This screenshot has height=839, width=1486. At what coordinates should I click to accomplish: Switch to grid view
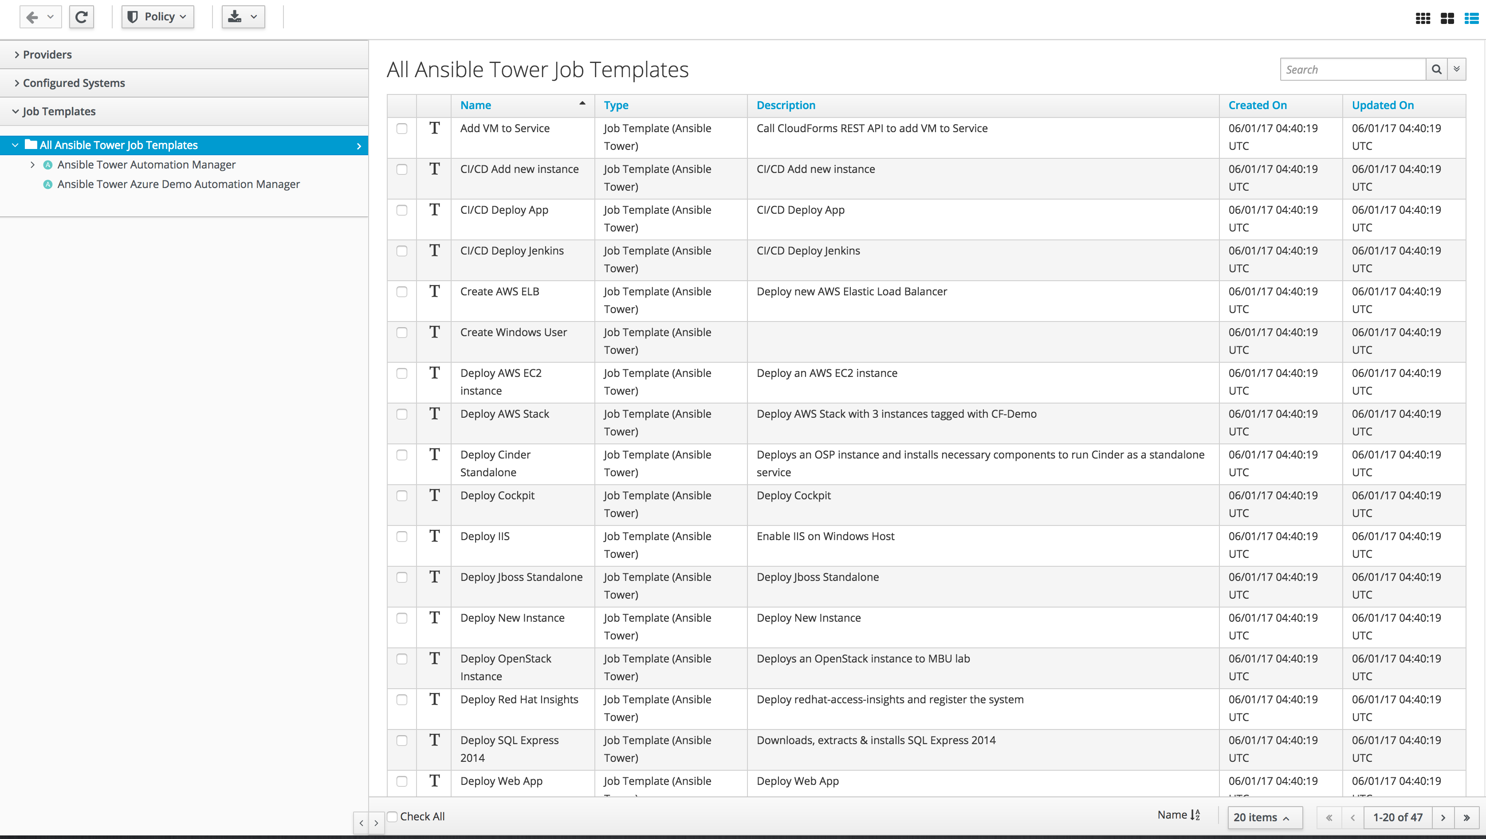pyautogui.click(x=1423, y=19)
